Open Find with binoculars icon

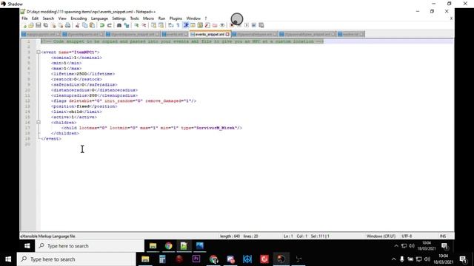pos(119,25)
